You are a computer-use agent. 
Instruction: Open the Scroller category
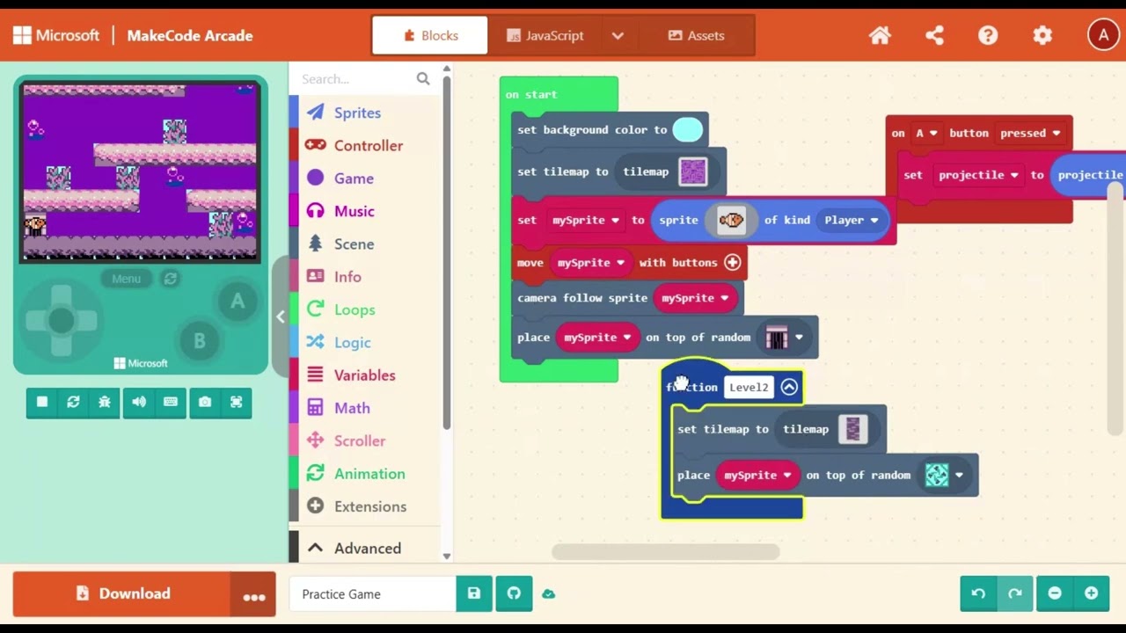click(x=359, y=440)
